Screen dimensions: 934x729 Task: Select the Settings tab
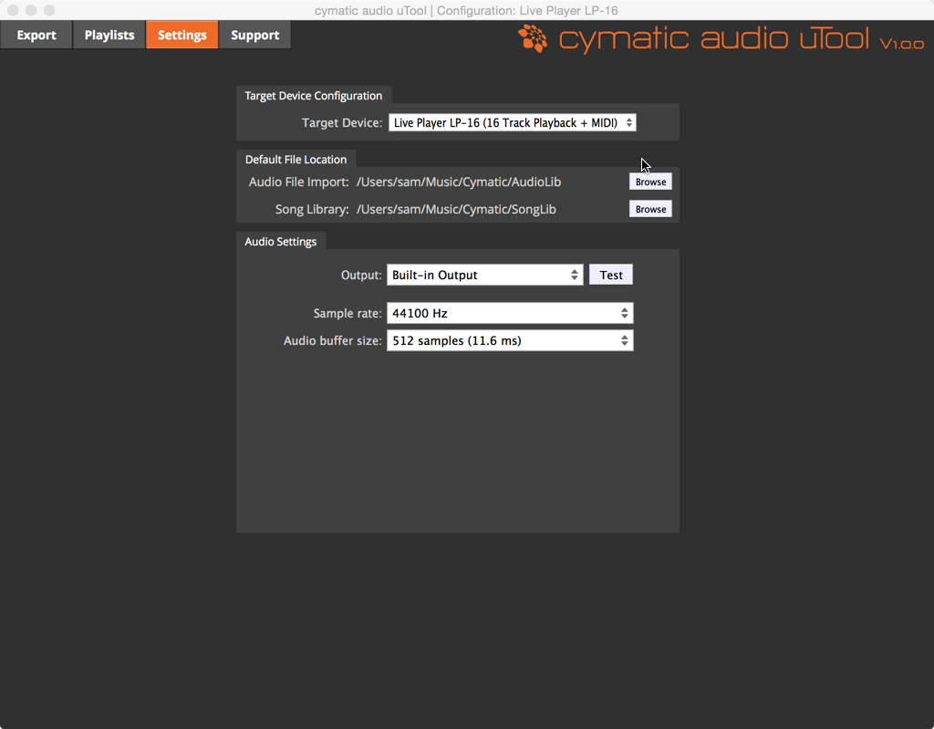pyautogui.click(x=182, y=35)
